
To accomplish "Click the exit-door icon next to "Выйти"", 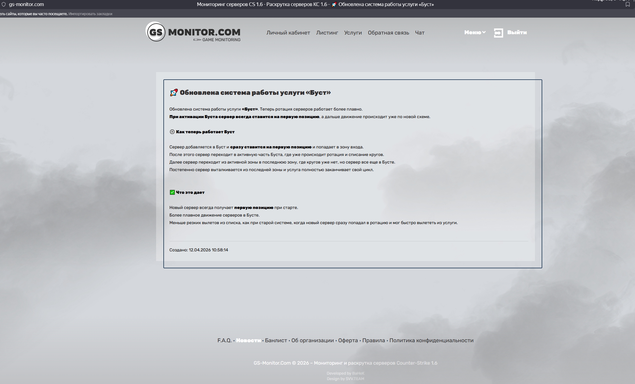I will point(498,32).
